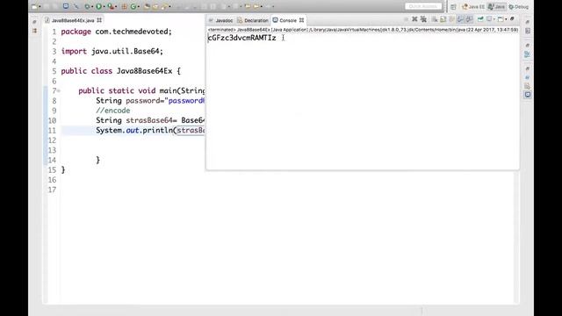Image resolution: width=562 pixels, height=316 pixels.
Task: Click the green circular new class icon
Action: (x=133, y=6)
